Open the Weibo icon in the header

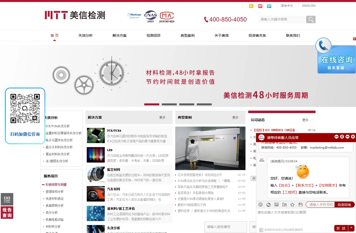click(260, 6)
